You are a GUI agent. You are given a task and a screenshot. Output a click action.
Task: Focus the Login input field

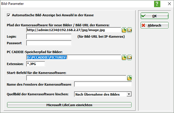pos(49,37)
